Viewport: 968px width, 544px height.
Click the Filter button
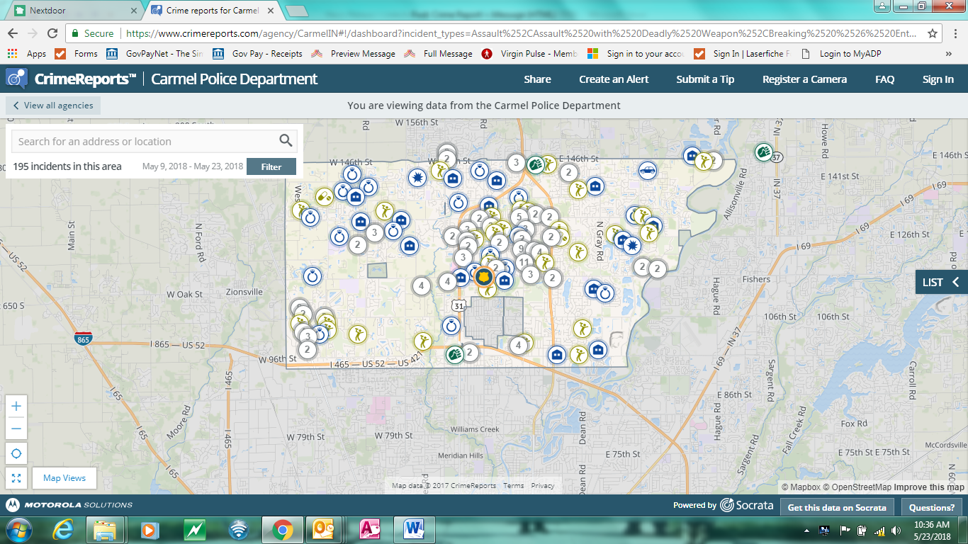[x=271, y=166]
